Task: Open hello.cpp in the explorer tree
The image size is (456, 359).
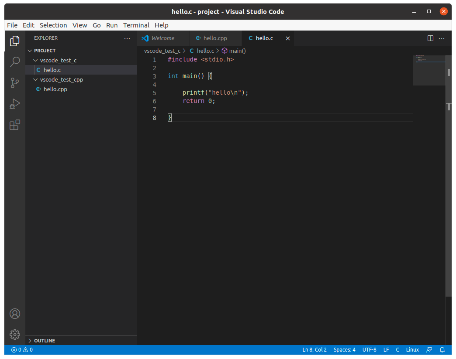Action: pos(81,89)
